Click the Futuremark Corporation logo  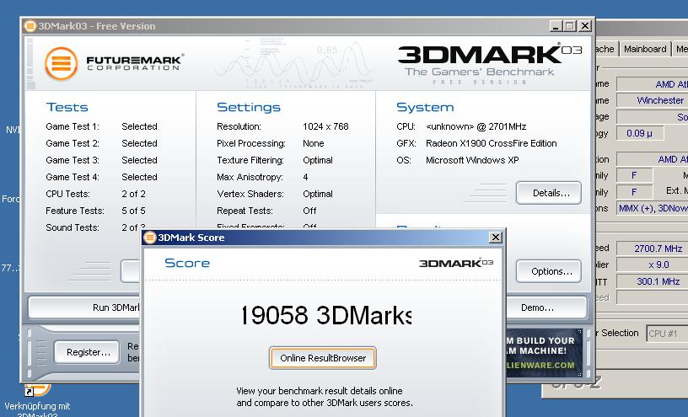pos(114,63)
